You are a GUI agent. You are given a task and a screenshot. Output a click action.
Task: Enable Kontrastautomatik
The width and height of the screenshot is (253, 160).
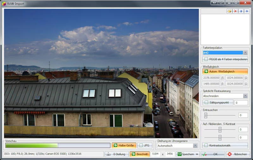pos(225,145)
